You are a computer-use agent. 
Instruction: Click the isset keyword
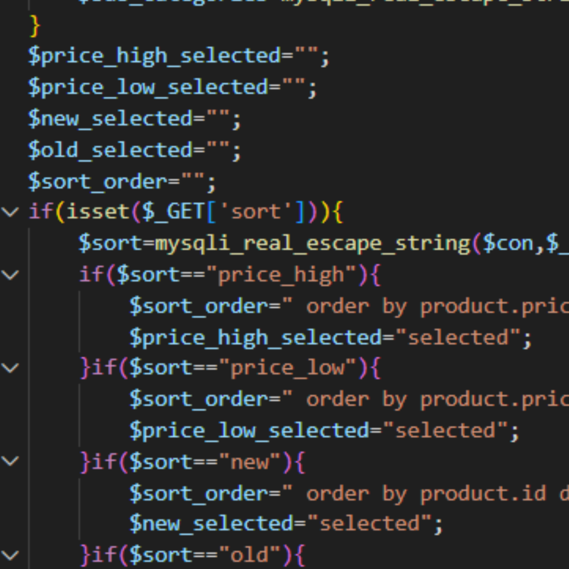(x=97, y=212)
